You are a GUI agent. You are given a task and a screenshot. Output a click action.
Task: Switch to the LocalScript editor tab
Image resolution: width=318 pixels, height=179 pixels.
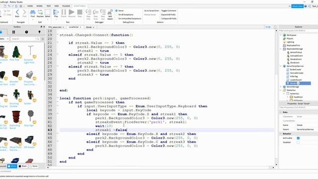[x=74, y=27]
